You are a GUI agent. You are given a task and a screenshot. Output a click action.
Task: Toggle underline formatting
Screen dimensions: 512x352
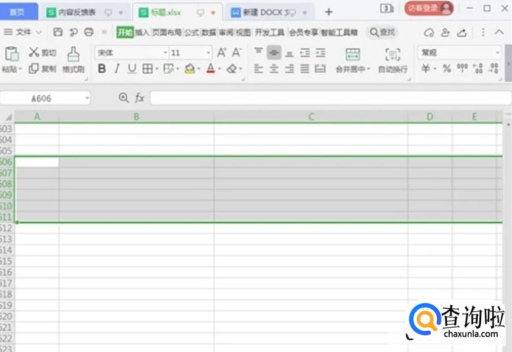point(130,68)
